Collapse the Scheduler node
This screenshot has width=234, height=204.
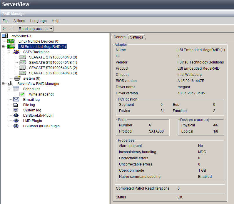pyautogui.click(x=9, y=89)
